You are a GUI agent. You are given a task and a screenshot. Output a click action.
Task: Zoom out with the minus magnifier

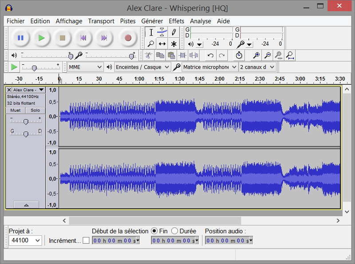tap(268, 55)
